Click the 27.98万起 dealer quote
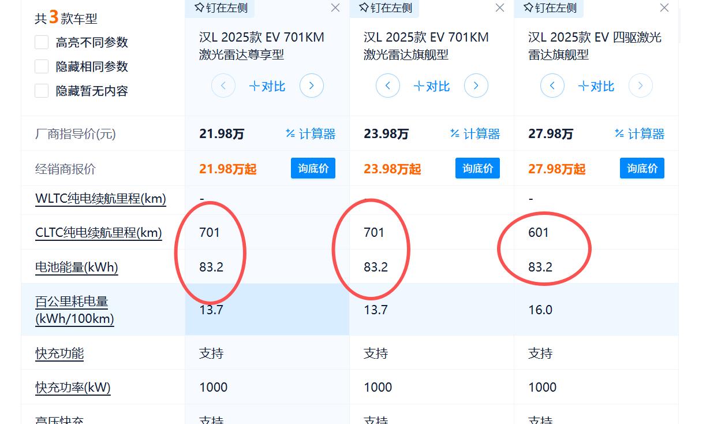This screenshot has width=710, height=424. point(557,169)
